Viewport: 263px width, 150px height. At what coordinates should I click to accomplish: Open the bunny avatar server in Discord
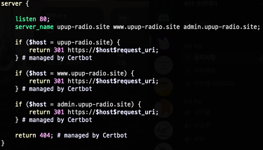(x=164, y=43)
